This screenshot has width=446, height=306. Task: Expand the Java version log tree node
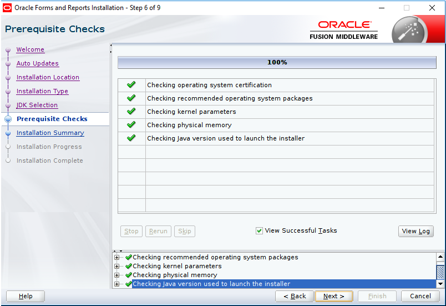[x=117, y=284]
